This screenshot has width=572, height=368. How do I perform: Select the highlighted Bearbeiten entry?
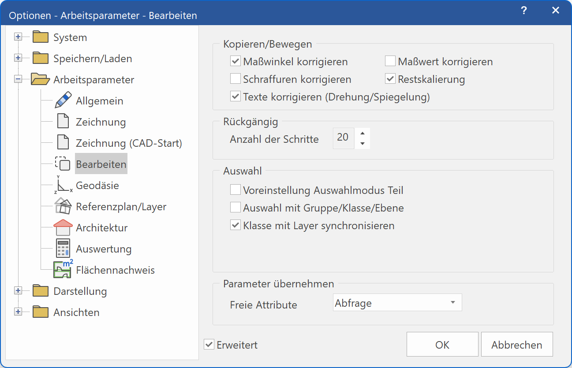point(101,164)
